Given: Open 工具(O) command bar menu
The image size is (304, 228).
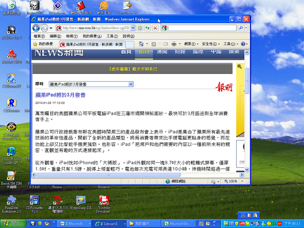Looking at the screenshot, I should click(231, 44).
